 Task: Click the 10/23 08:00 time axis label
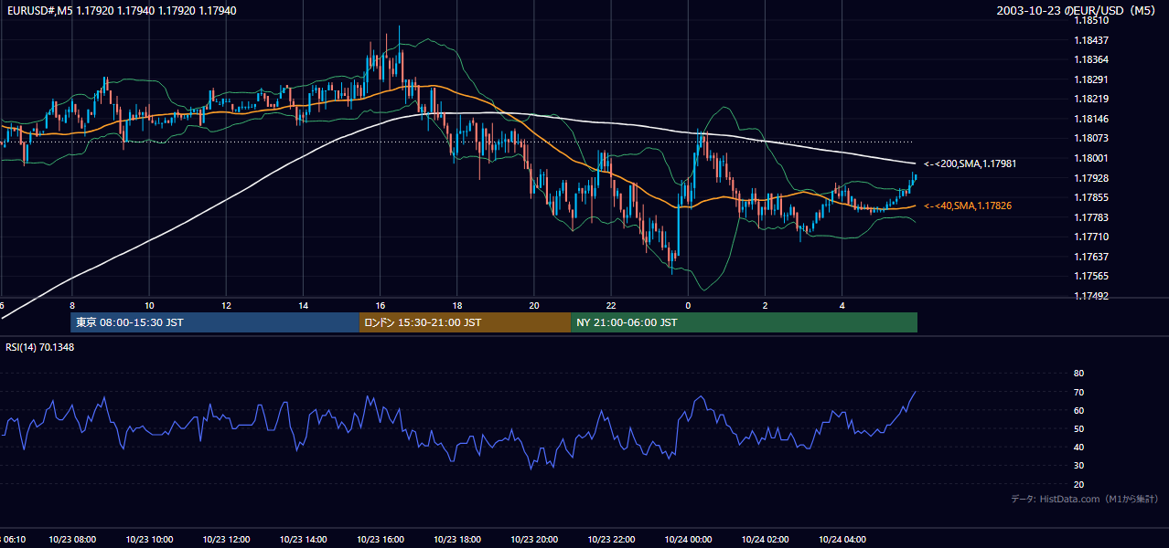point(72,540)
